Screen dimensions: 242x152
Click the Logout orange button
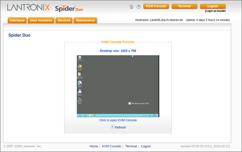(213, 6)
